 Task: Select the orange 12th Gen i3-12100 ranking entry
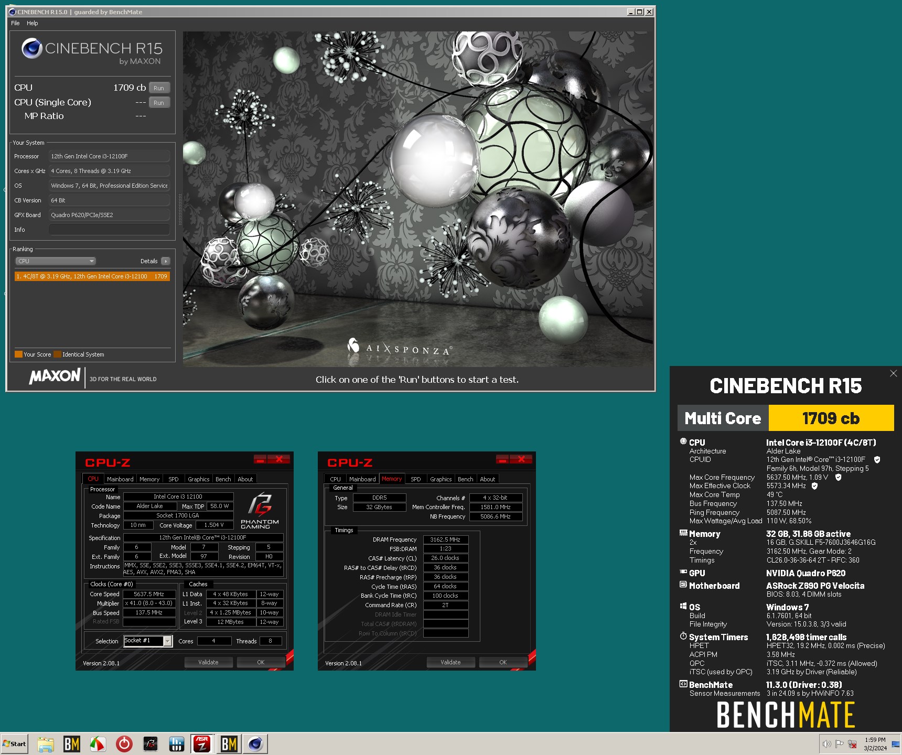click(92, 276)
